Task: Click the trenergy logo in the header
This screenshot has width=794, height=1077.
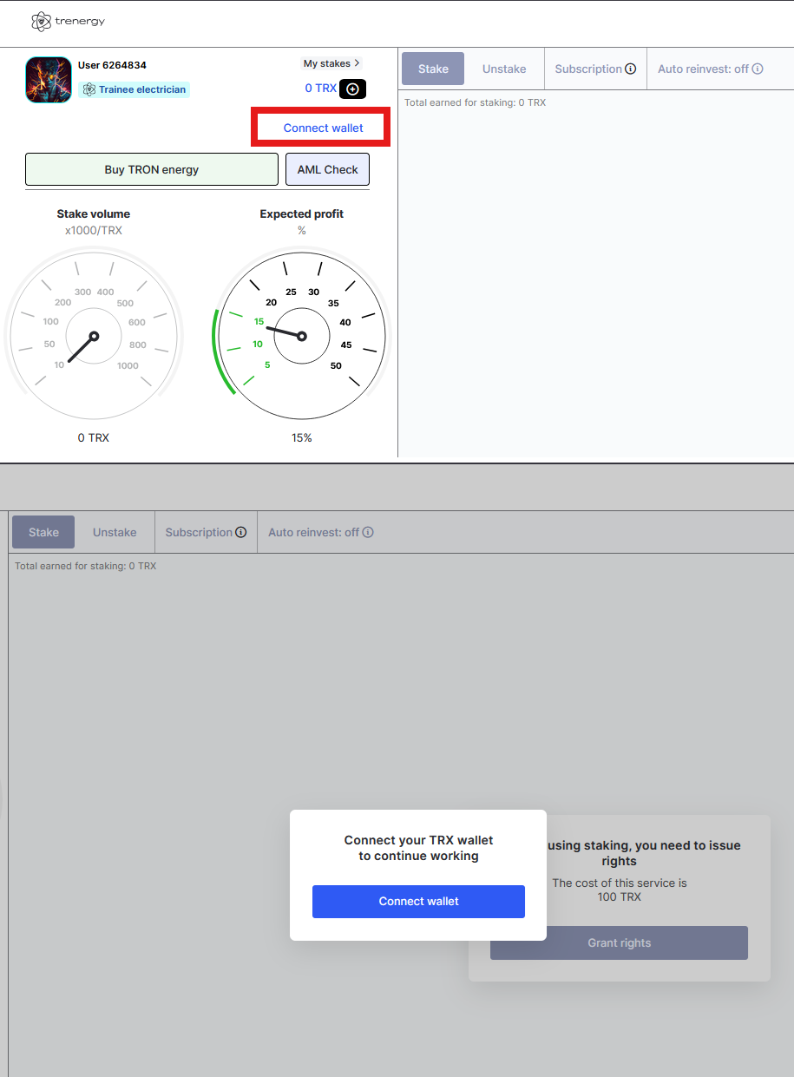Action: click(x=68, y=22)
